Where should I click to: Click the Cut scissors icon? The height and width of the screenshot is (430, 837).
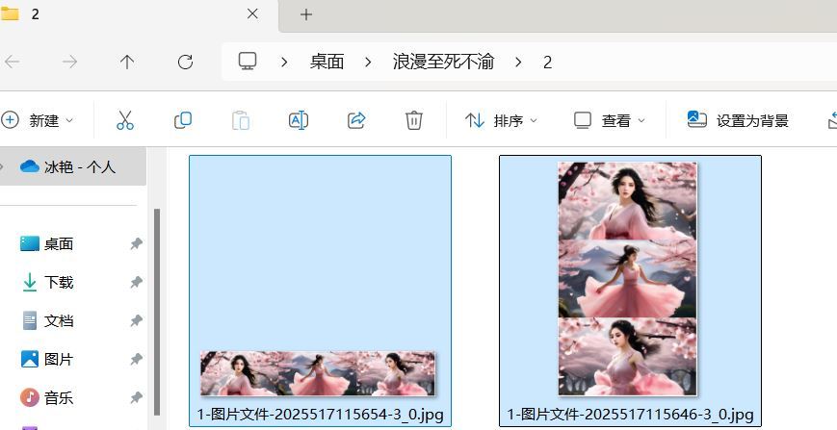tap(125, 120)
